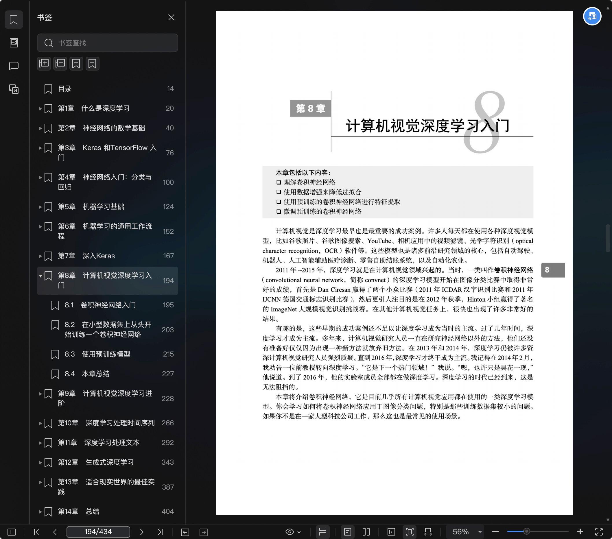Open the 目录 bookmark
This screenshot has width=612, height=539.
coord(108,89)
